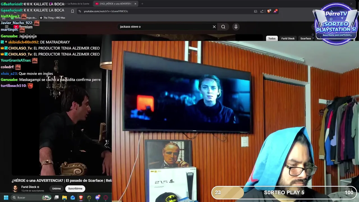Clear the YouTube search box with X
Viewport: 359px width, 202px height.
[x=214, y=27]
